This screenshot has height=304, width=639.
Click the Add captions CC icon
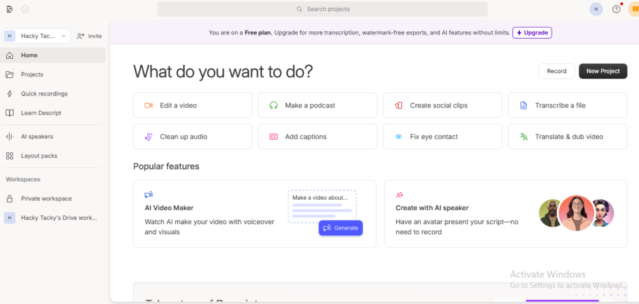point(273,137)
